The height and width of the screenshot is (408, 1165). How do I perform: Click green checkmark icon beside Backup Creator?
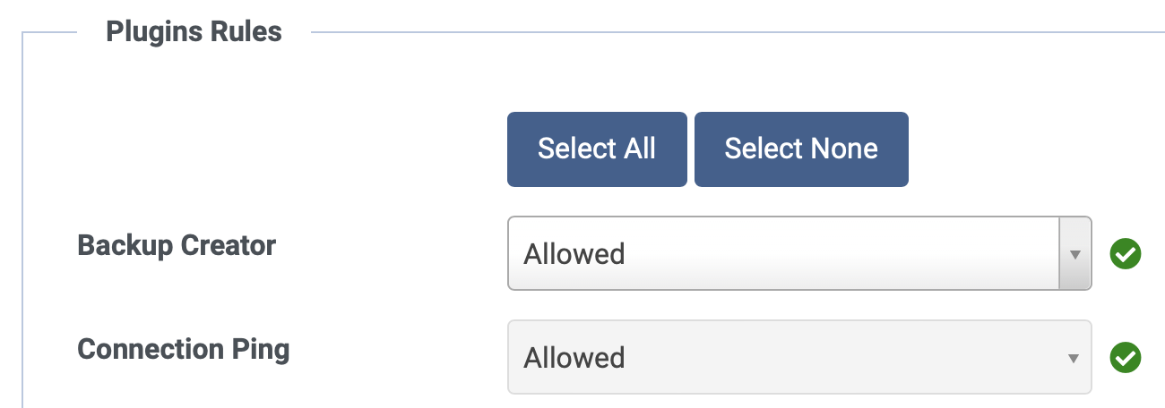[1126, 254]
